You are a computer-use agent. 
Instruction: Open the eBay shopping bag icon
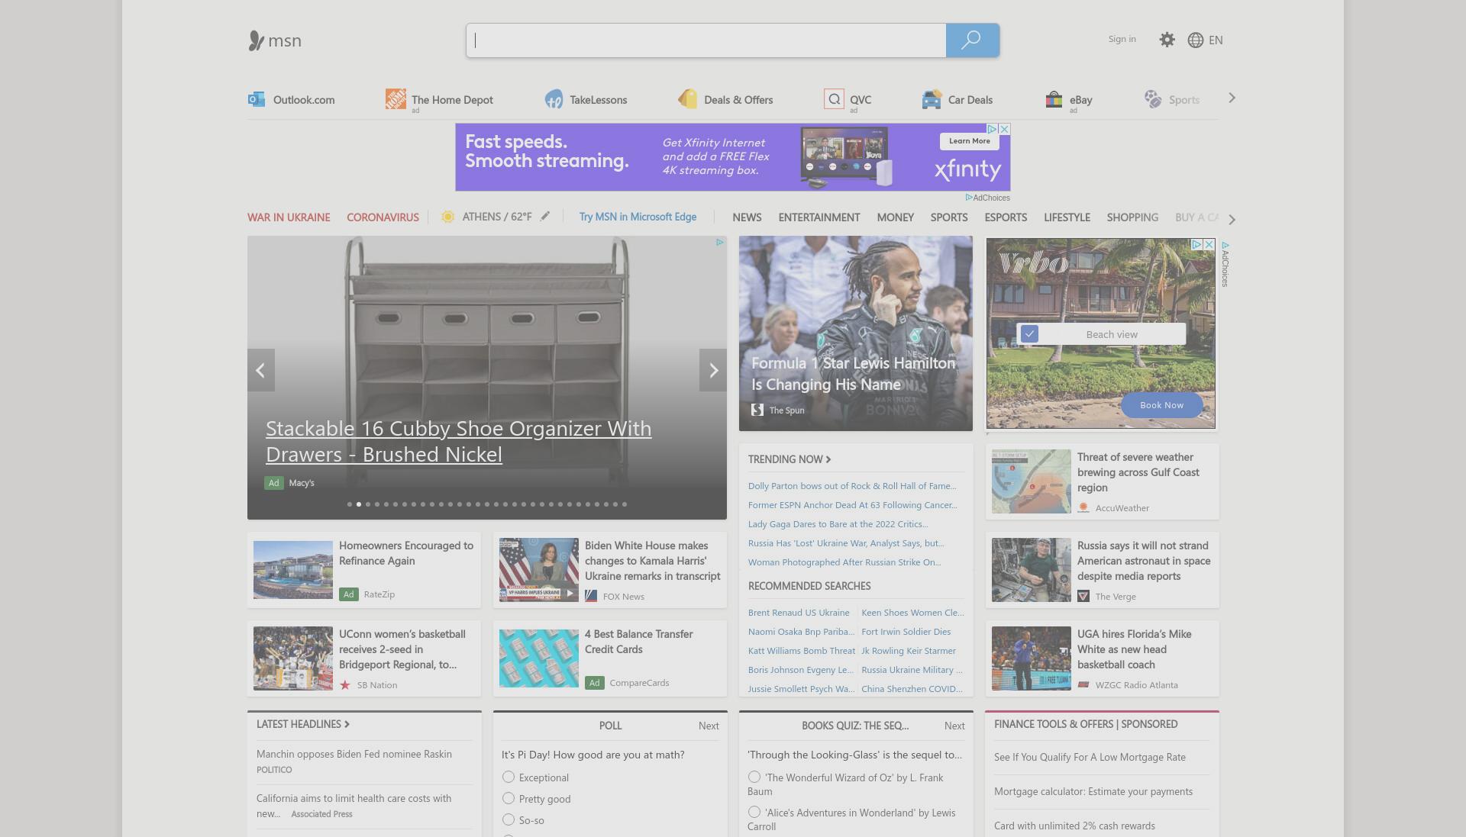coord(1054,99)
